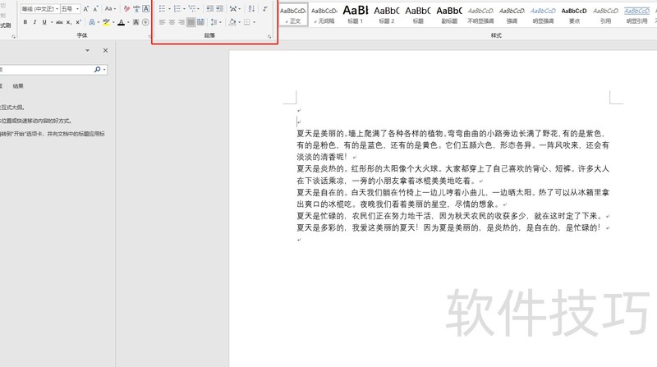Expand numbering library arrow

click(184, 9)
